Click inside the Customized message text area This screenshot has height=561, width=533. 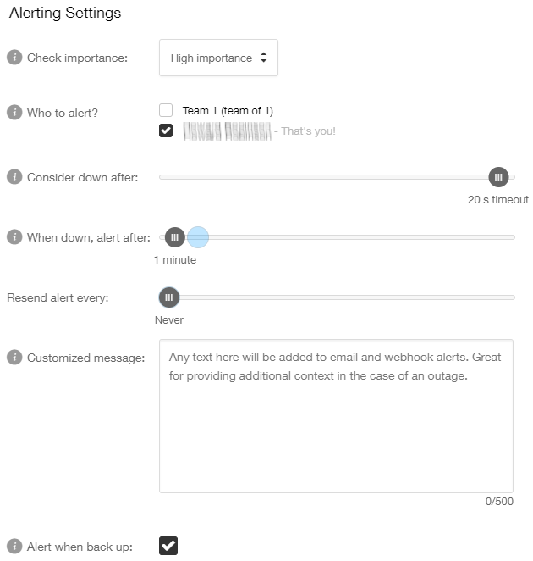[336, 416]
